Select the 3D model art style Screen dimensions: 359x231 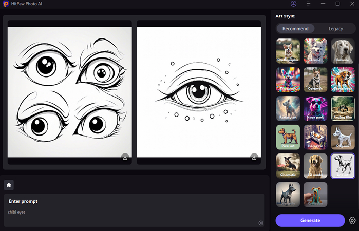click(315, 166)
